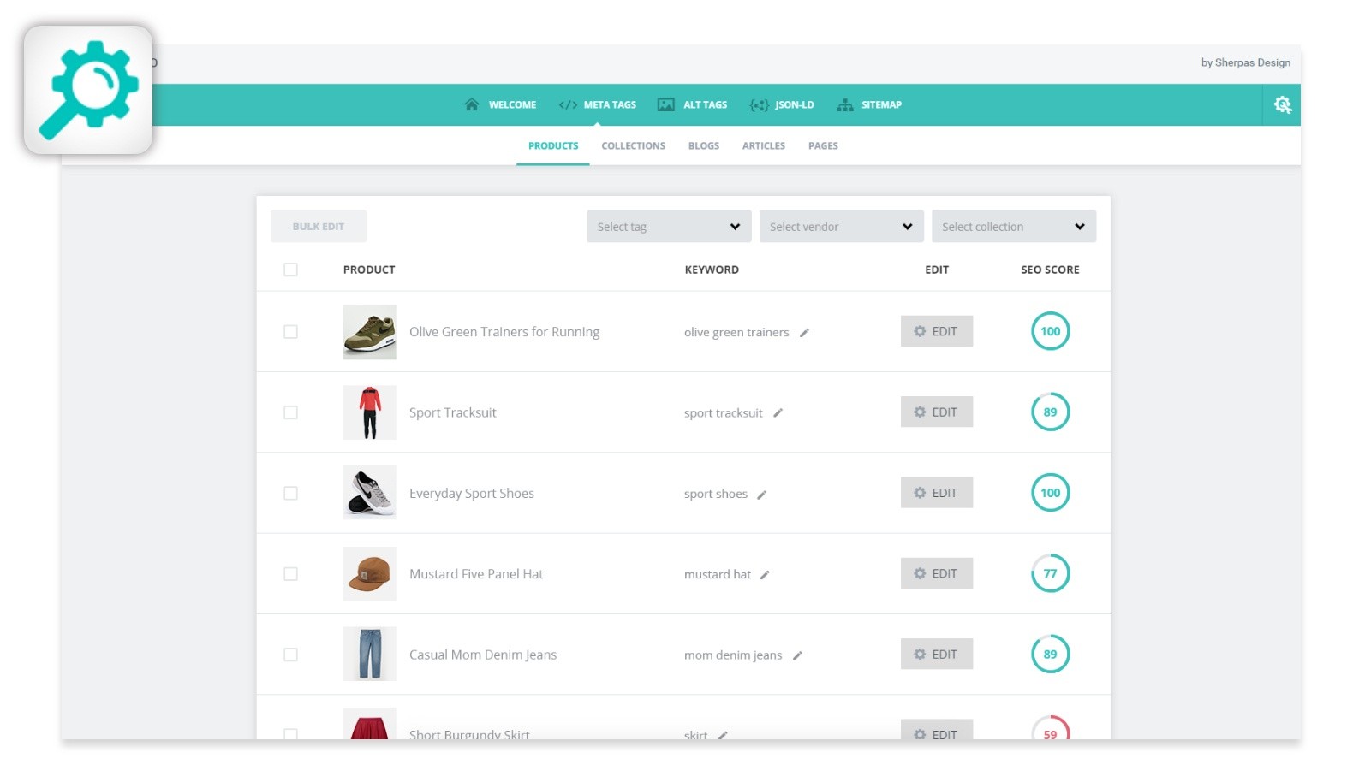The image size is (1365, 776).
Task: Edit keyword pencil for skirt
Action: point(723,735)
